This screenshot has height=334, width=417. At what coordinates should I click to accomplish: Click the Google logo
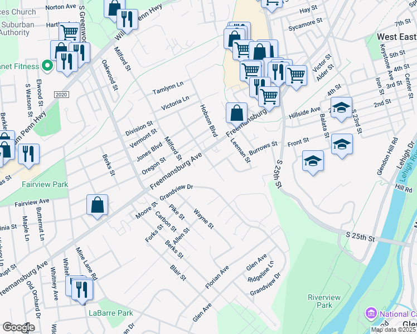click(x=18, y=327)
